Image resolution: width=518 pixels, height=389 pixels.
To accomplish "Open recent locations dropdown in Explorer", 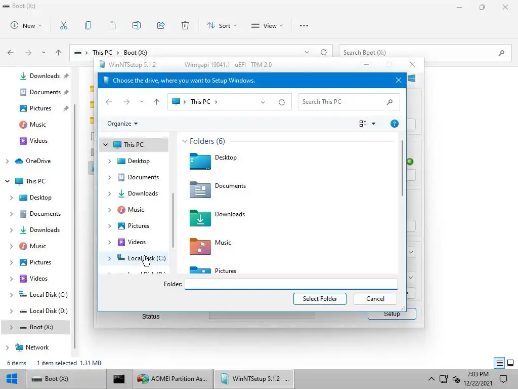I will pyautogui.click(x=44, y=53).
